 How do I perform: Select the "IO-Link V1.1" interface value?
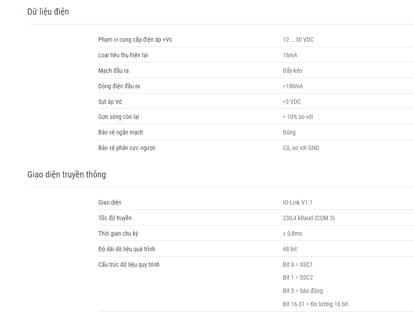pos(298,203)
